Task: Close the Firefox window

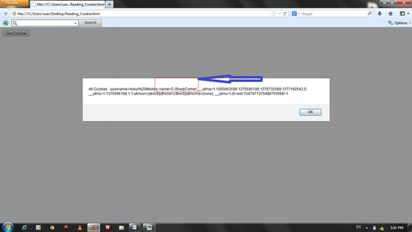Action: point(404,3)
